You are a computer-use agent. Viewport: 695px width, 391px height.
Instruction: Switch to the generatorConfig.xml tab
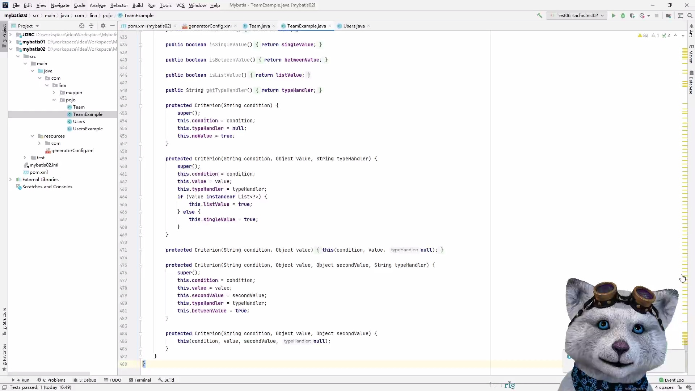coord(210,26)
